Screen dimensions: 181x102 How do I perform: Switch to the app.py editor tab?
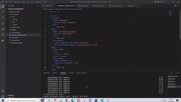point(132,6)
